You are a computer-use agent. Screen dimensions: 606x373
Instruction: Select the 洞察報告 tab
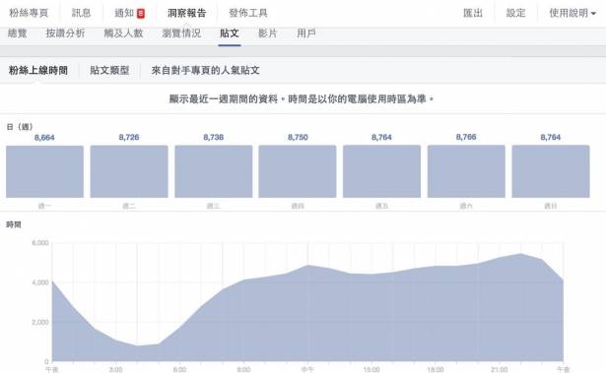(x=186, y=13)
